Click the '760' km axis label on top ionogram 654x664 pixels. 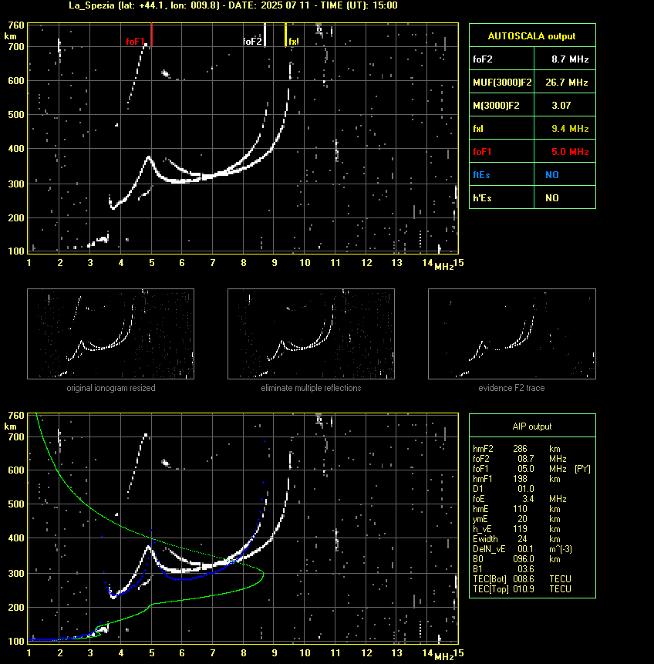point(16,25)
